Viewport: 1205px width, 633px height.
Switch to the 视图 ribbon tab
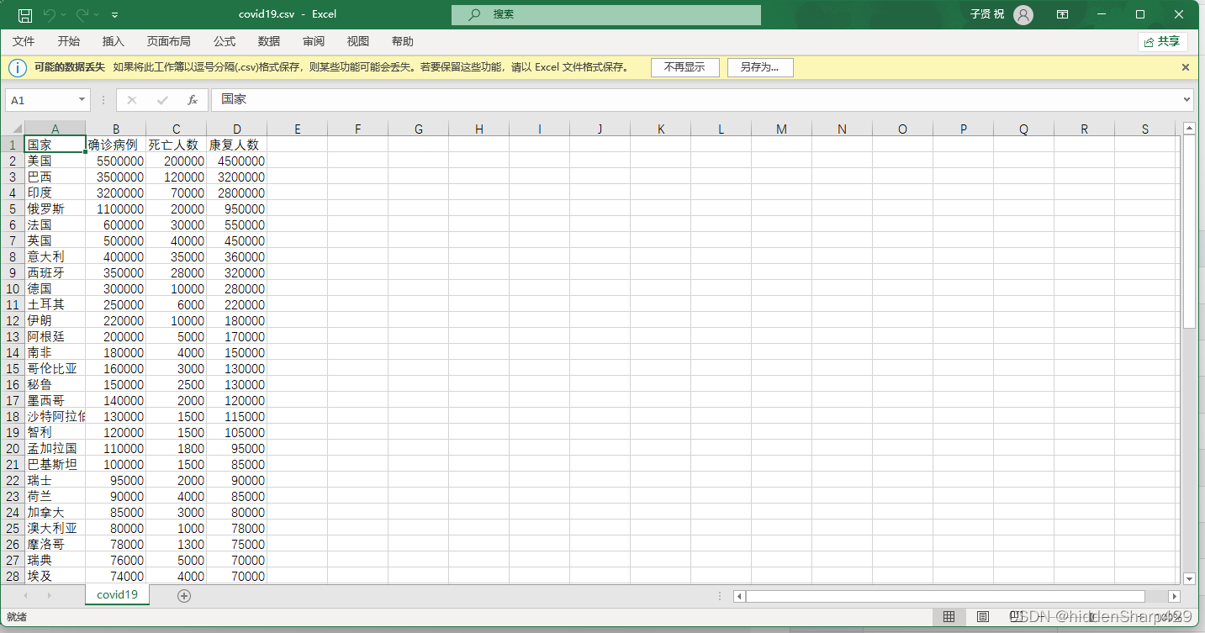(358, 41)
